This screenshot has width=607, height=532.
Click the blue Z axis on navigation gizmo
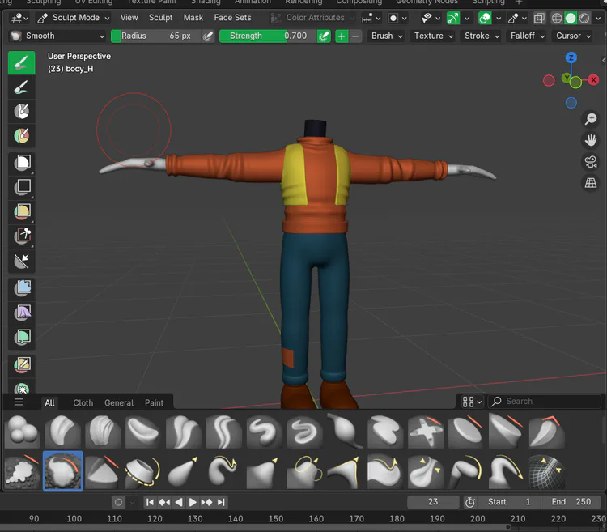click(571, 57)
